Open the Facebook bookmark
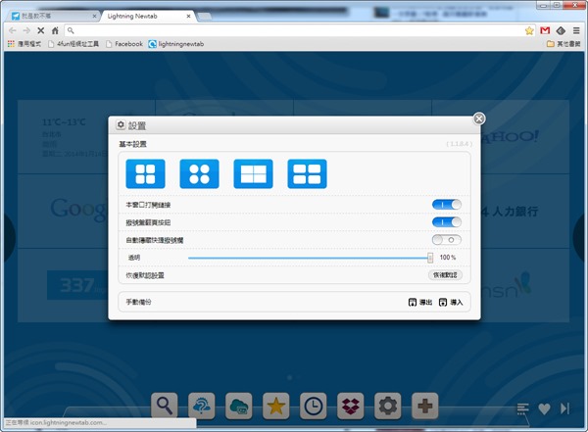This screenshot has width=588, height=432. (124, 44)
